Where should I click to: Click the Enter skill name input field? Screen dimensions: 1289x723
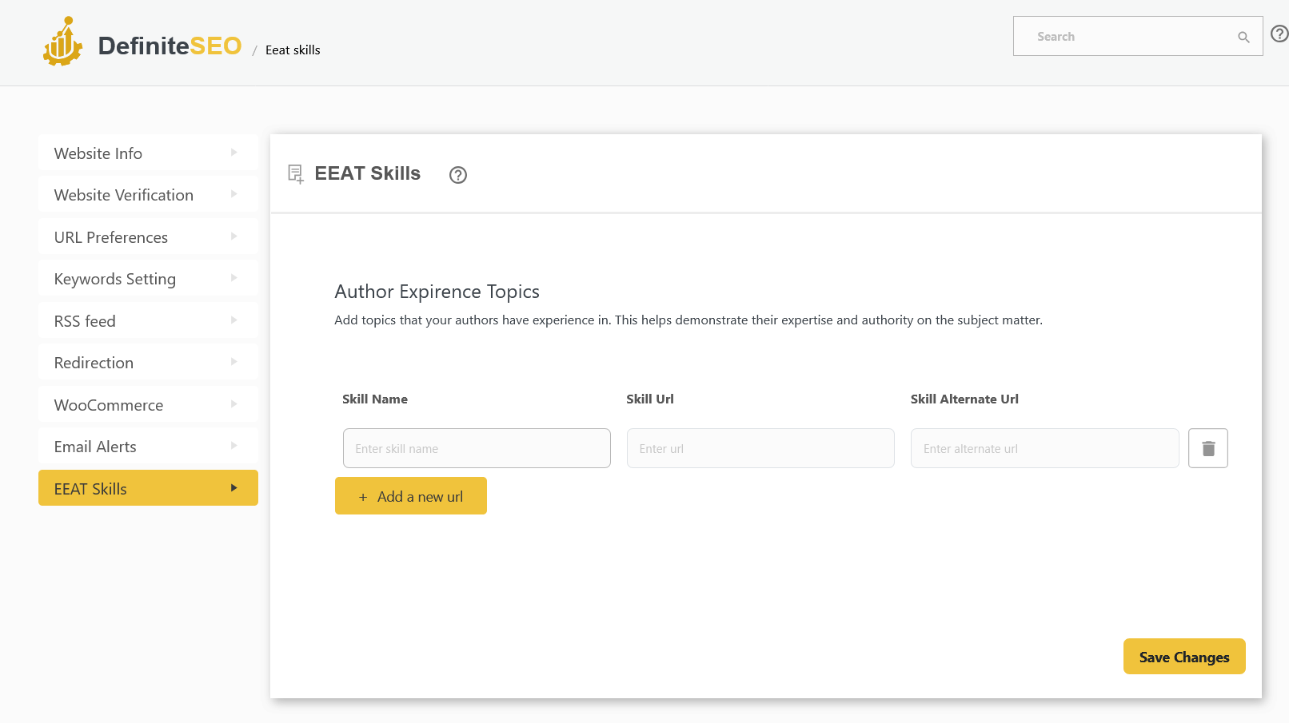(x=477, y=448)
